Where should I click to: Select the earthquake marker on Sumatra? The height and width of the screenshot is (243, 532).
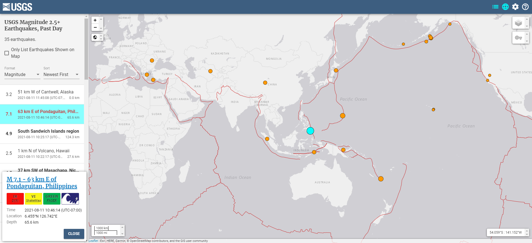pos(267,139)
